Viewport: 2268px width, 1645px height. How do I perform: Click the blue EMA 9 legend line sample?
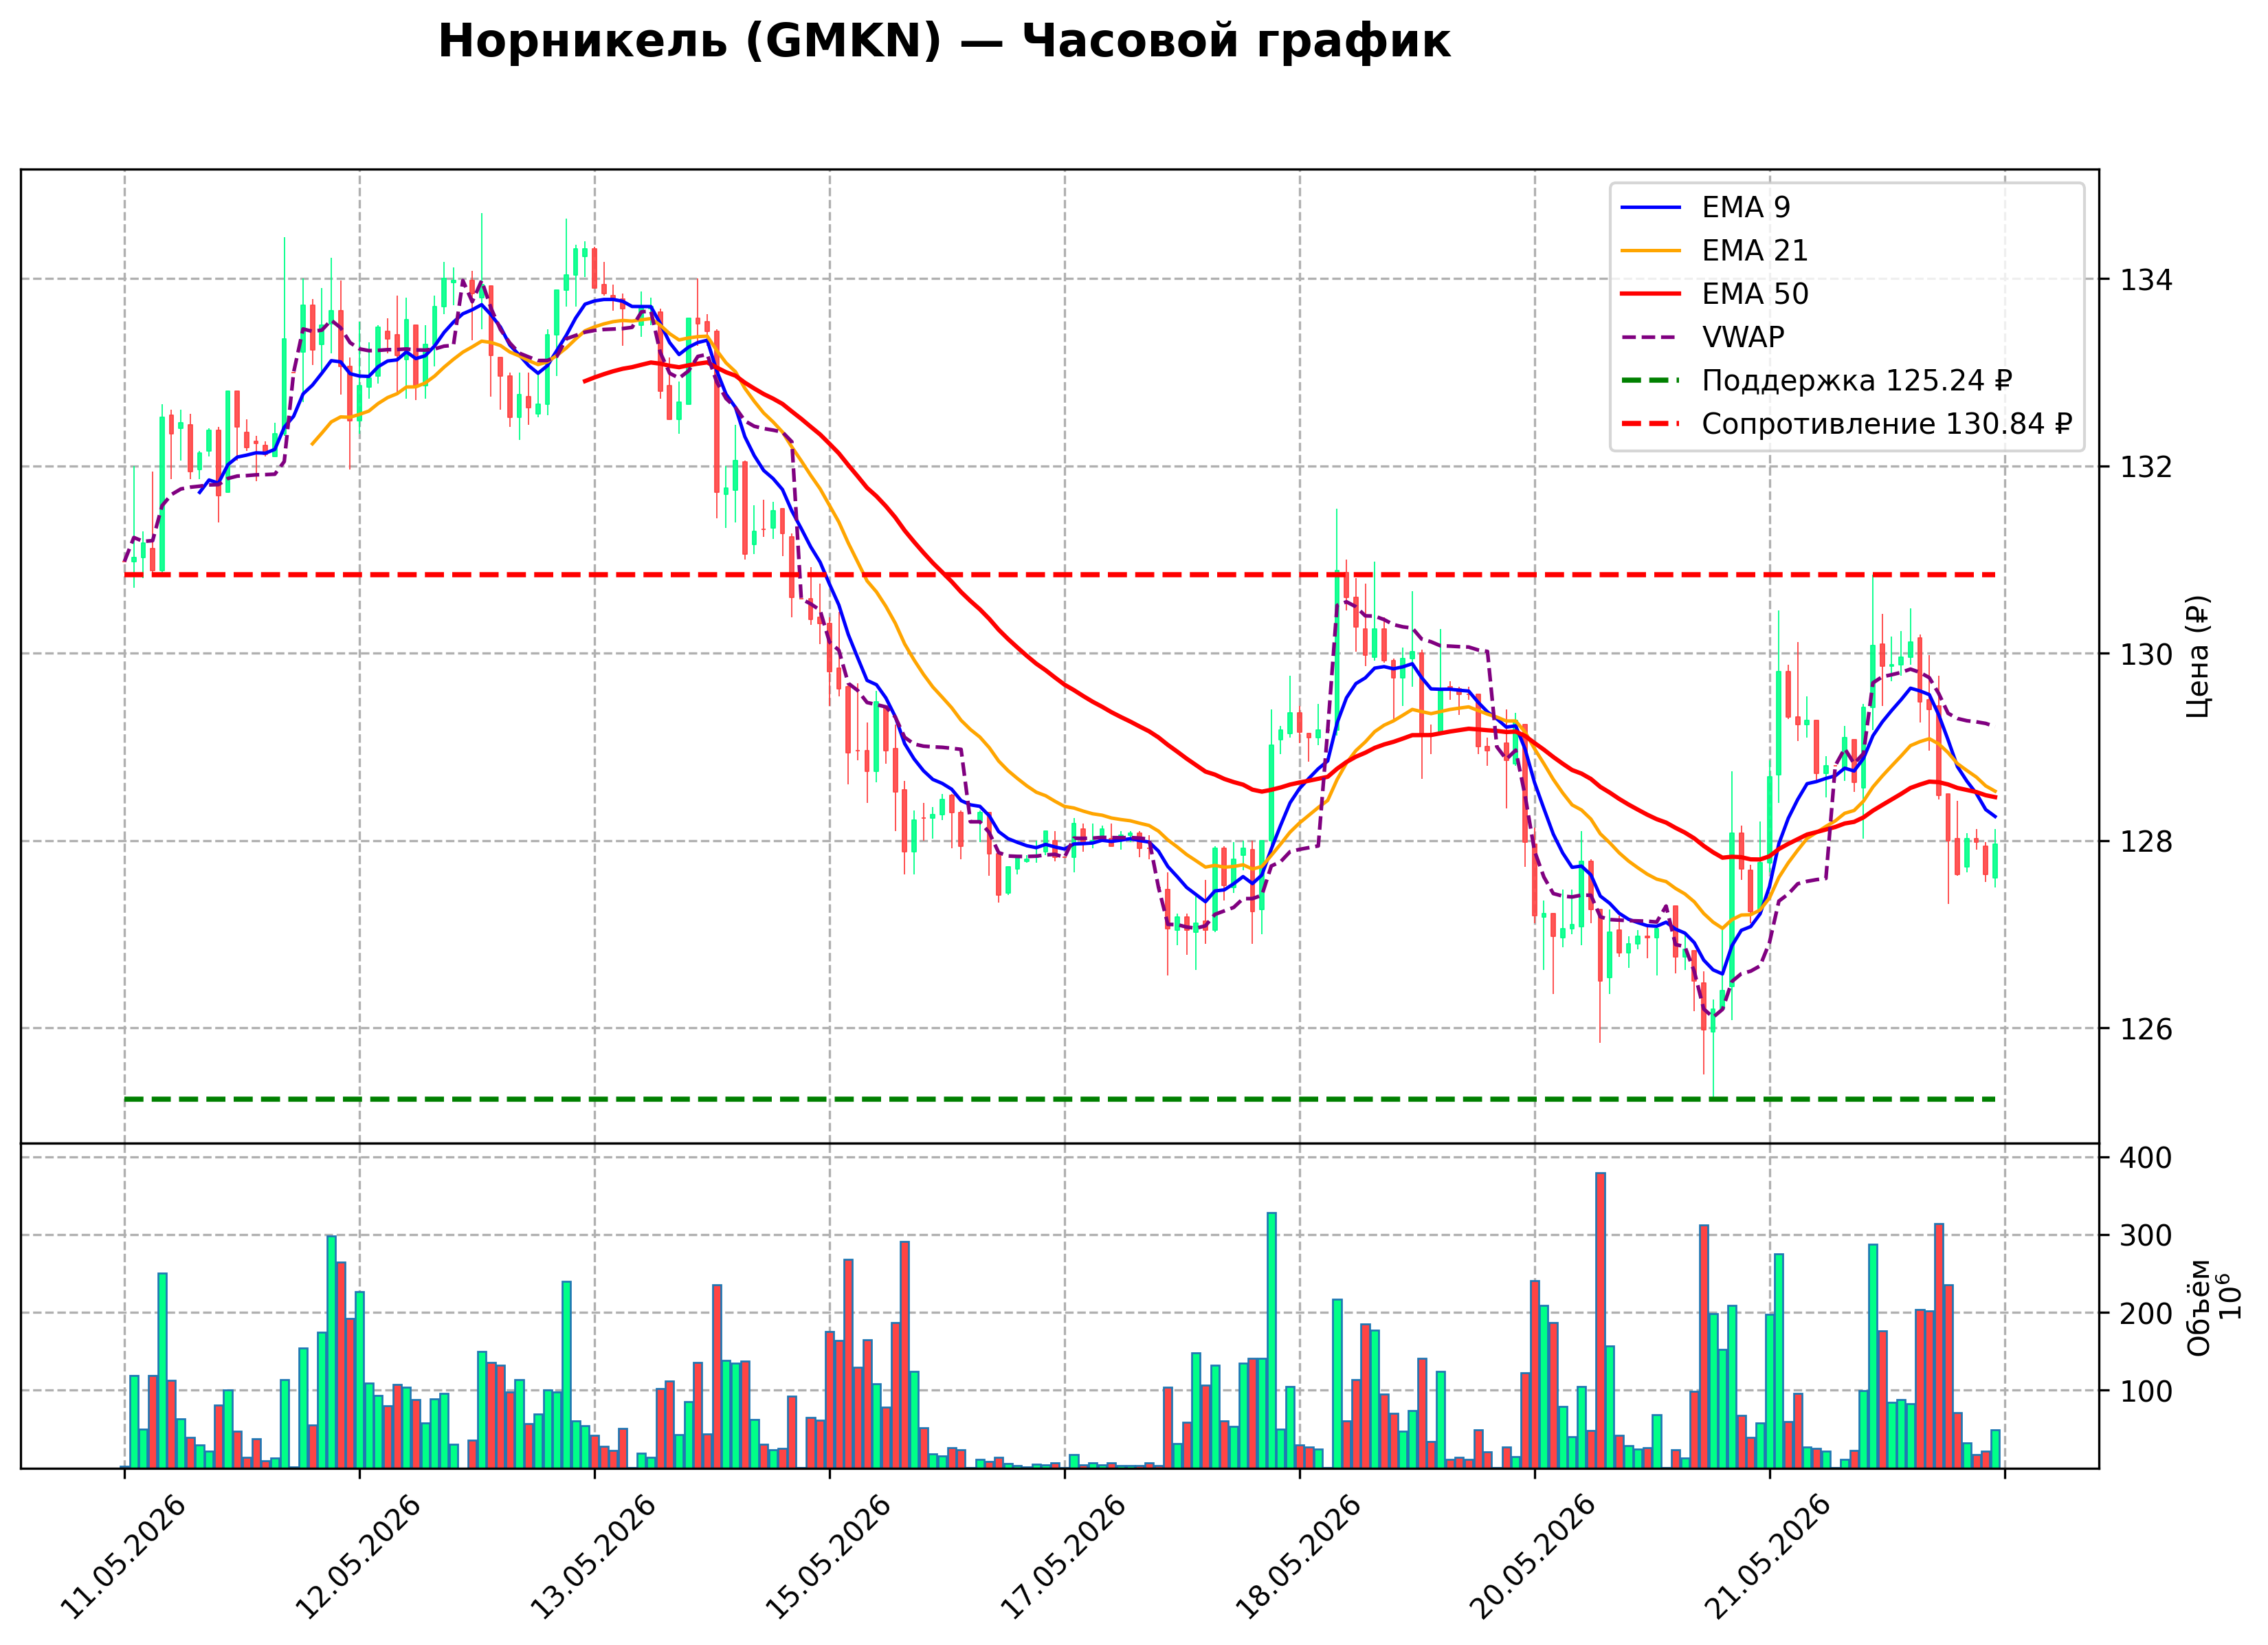1651,207
